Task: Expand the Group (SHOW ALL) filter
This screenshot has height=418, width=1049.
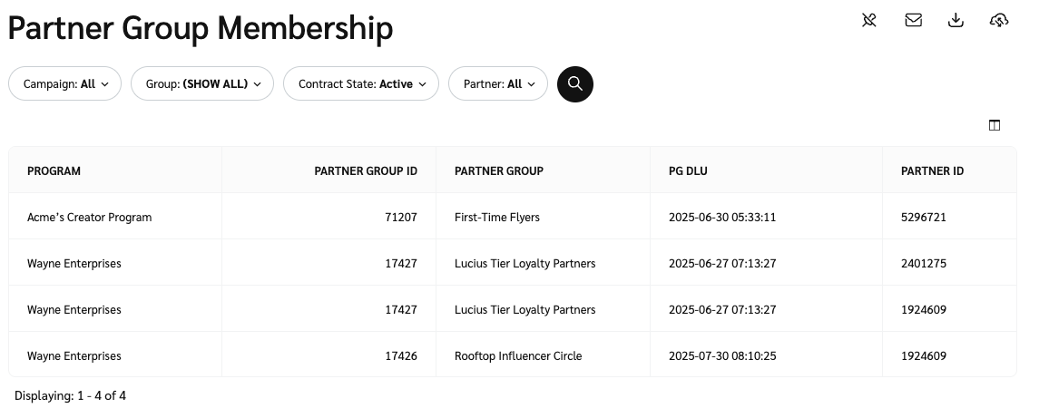Action: pyautogui.click(x=202, y=84)
